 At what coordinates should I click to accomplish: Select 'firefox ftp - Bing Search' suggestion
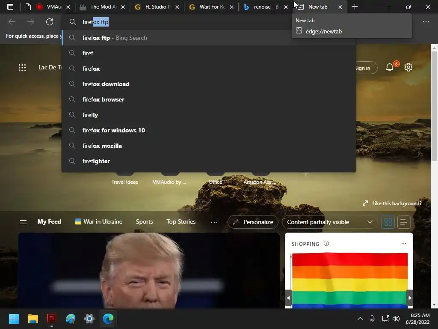click(x=209, y=38)
